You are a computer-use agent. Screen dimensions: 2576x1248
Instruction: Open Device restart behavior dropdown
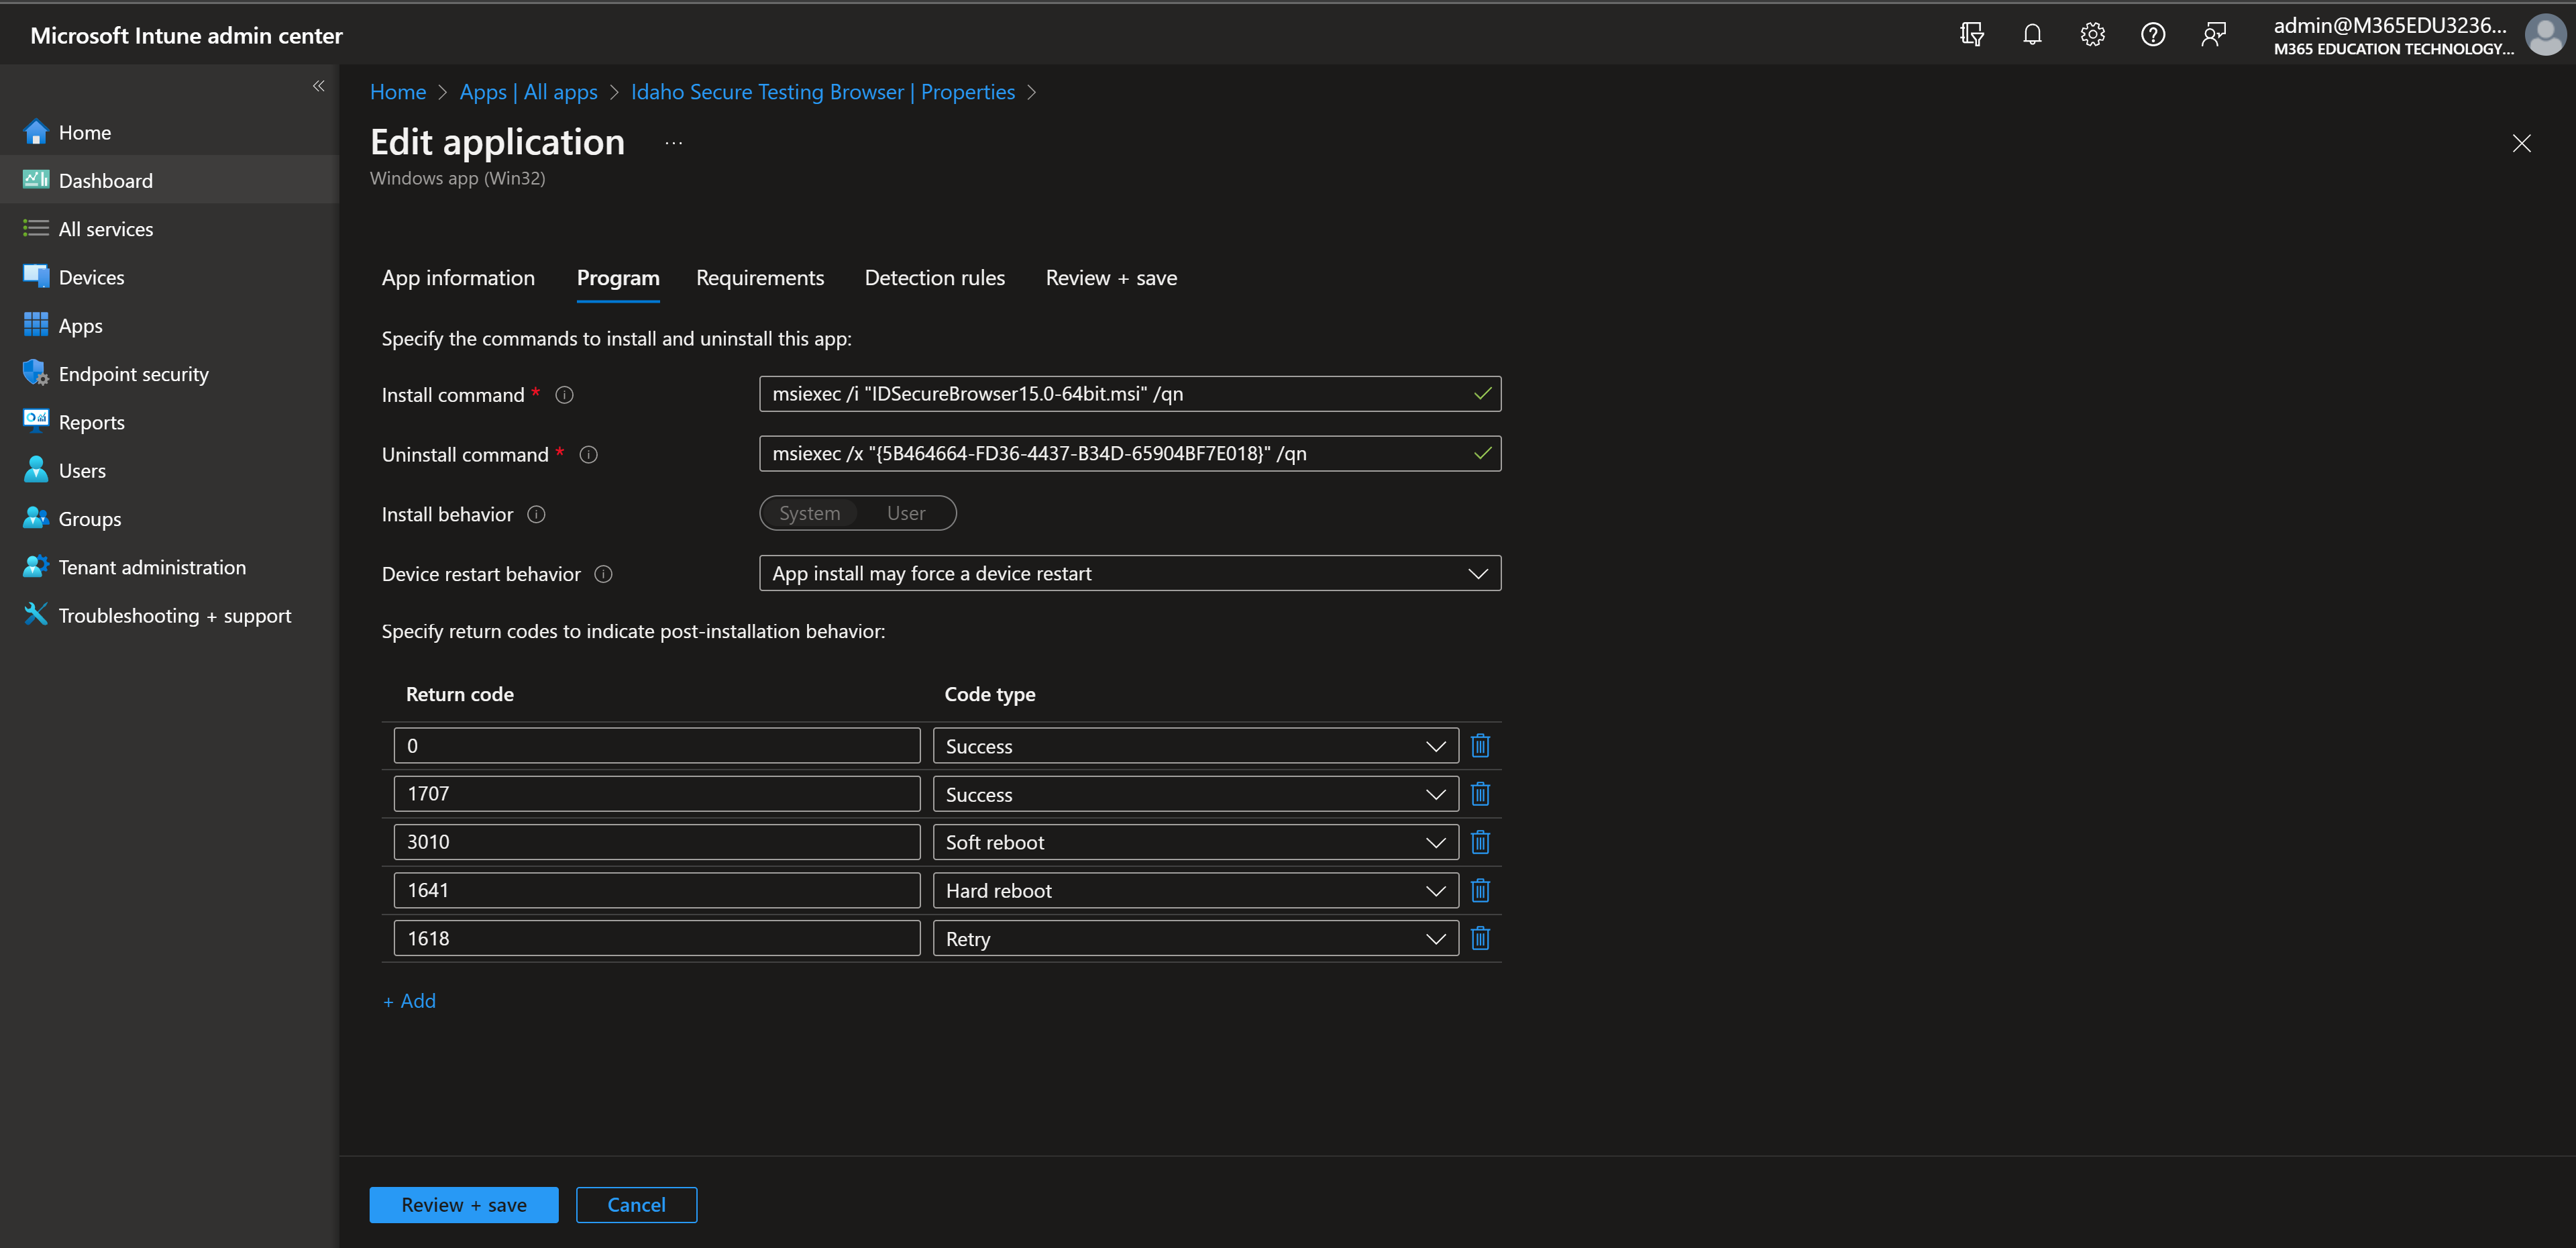coord(1130,573)
